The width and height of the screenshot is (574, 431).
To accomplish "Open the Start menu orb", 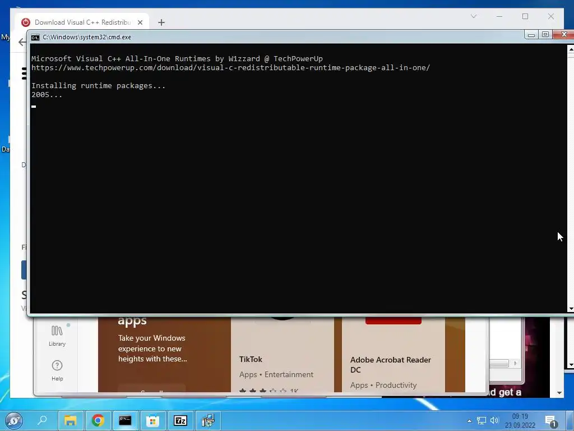I will click(14, 420).
